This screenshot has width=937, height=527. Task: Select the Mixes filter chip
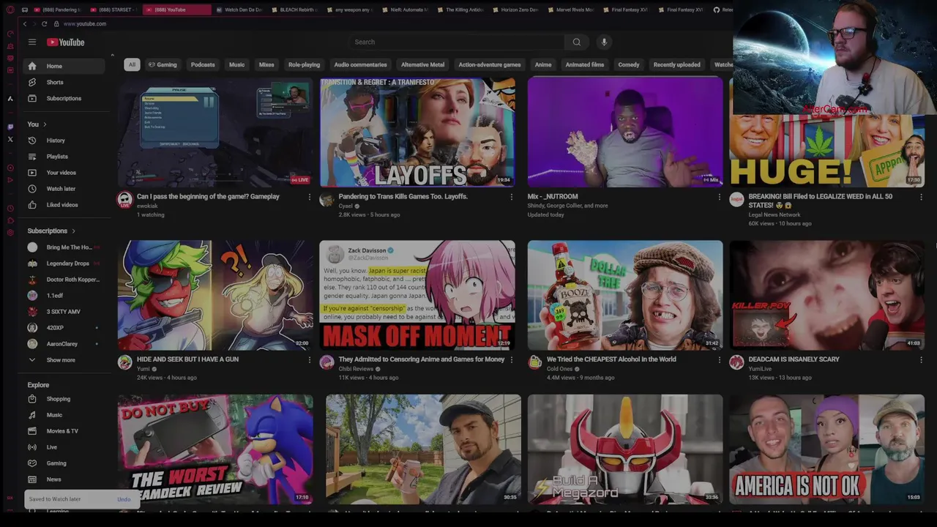pos(266,65)
